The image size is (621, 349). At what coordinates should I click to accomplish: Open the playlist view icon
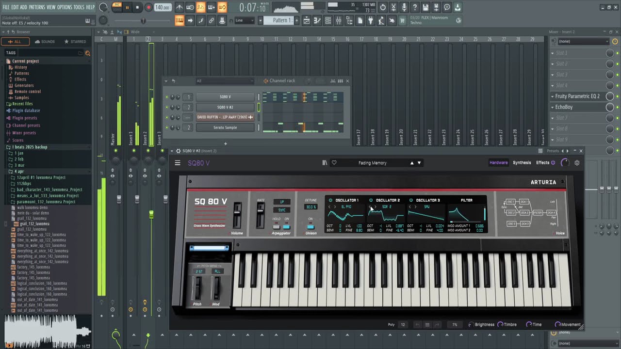click(307, 20)
